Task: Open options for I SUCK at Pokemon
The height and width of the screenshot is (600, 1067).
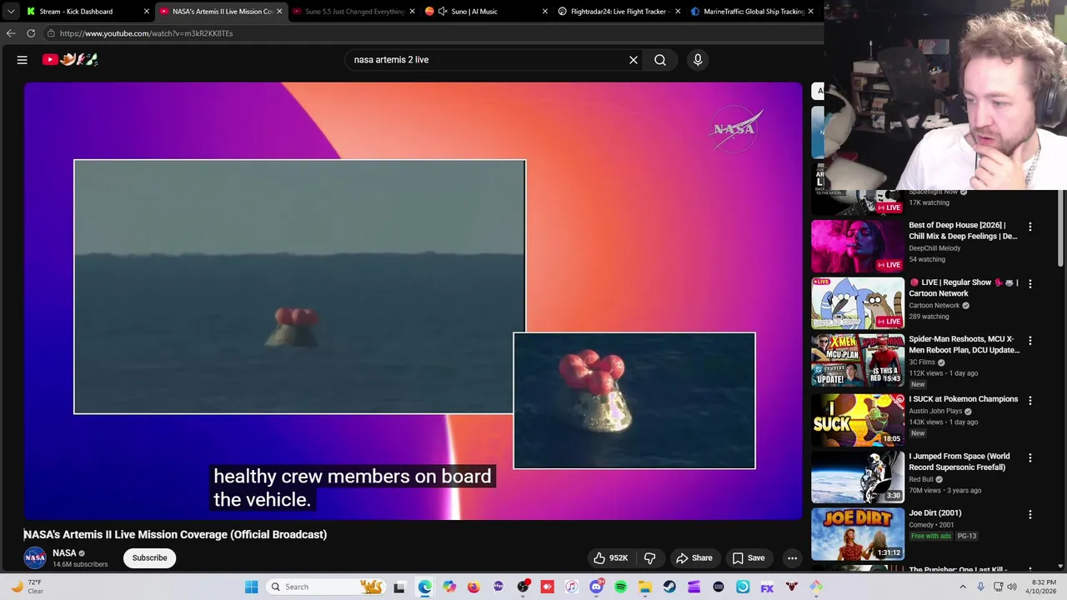Action: coord(1030,401)
